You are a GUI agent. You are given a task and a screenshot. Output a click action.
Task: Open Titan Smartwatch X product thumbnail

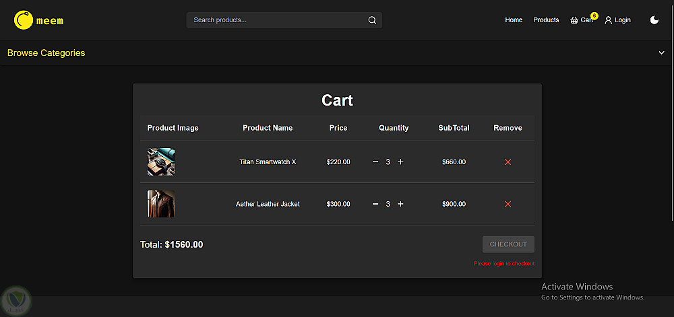[x=161, y=162]
